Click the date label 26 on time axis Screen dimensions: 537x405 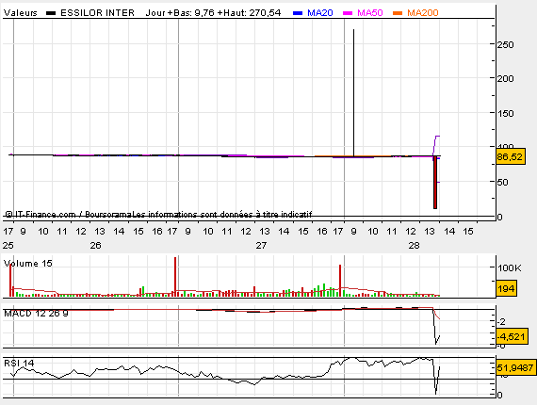[95, 246]
